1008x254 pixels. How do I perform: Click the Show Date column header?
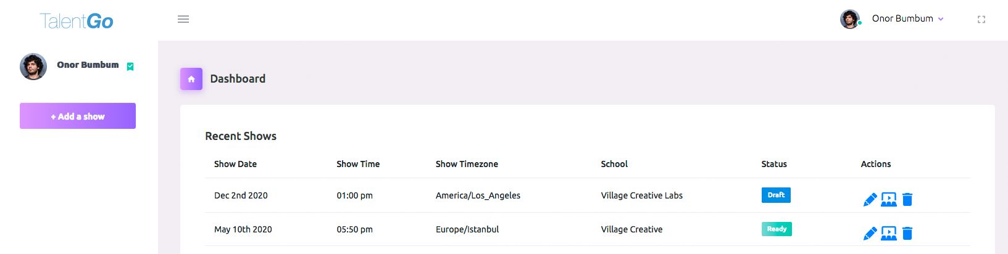pyautogui.click(x=235, y=164)
